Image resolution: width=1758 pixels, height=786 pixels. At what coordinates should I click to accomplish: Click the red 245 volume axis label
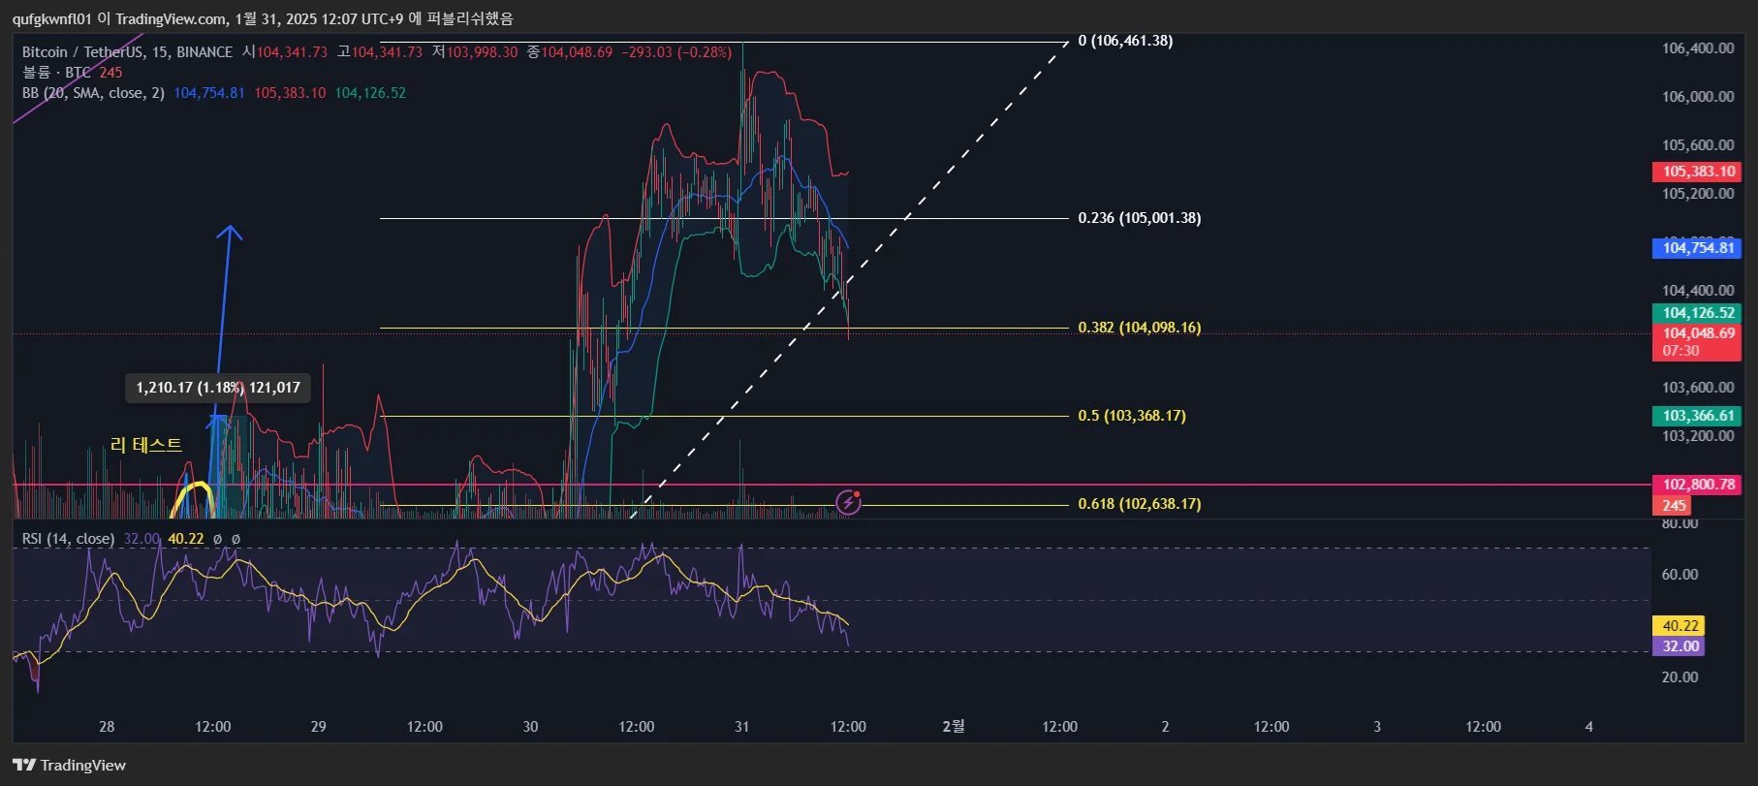point(1672,505)
